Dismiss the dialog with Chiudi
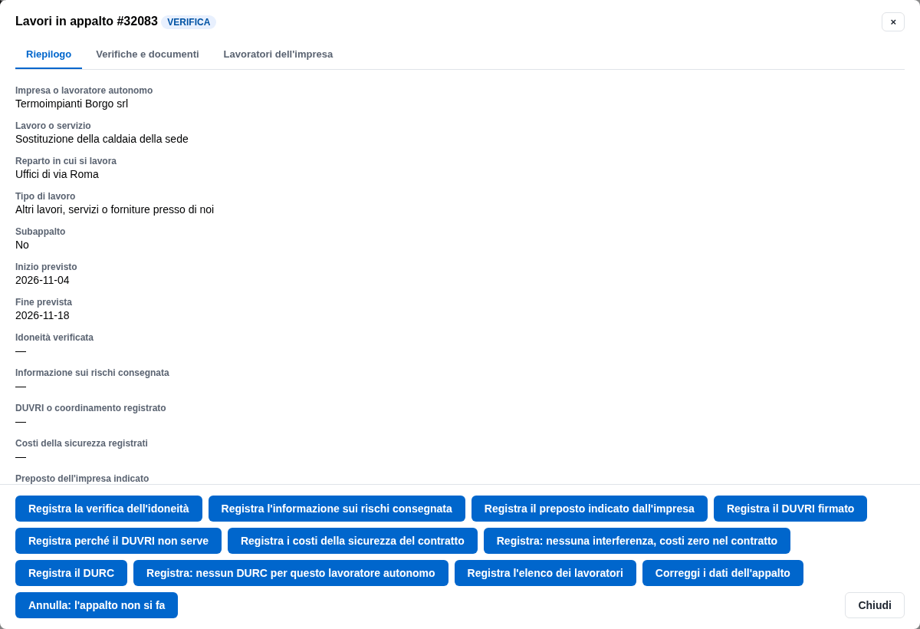This screenshot has width=920, height=629. (x=875, y=605)
